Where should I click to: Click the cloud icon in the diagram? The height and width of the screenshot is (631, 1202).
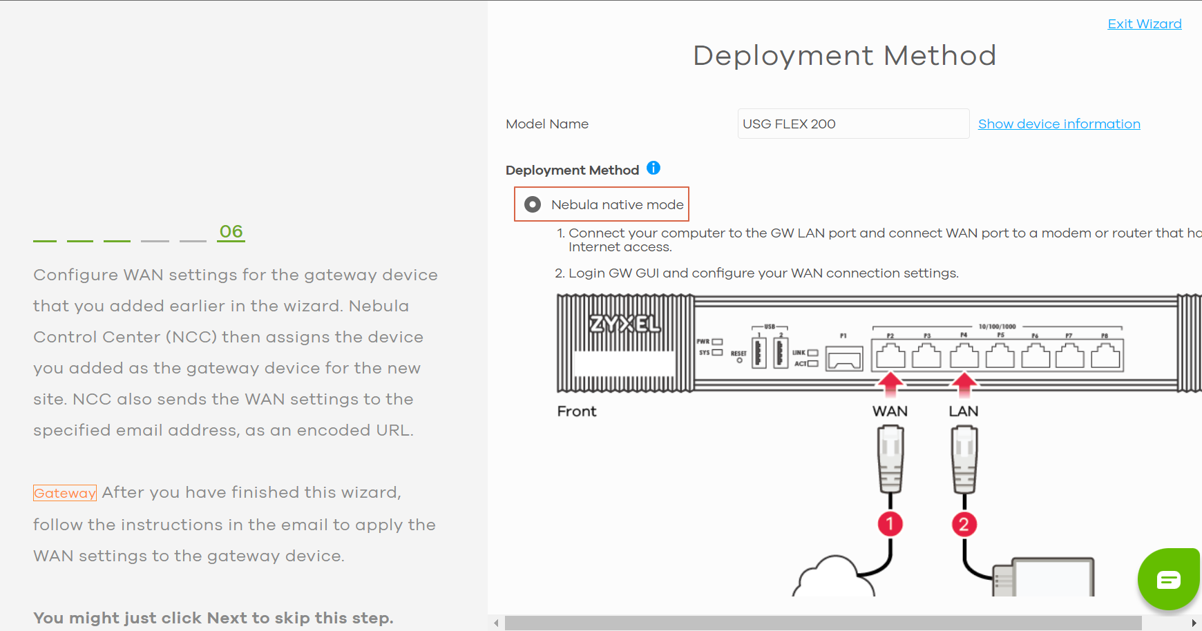pyautogui.click(x=834, y=576)
